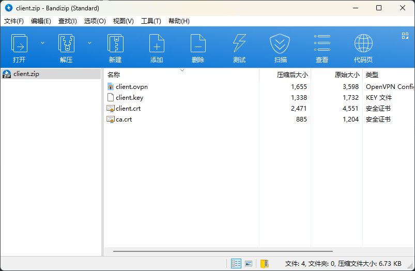This screenshot has height=271, width=415.
Task: Select client.zip in the left tree
Action: (51, 74)
